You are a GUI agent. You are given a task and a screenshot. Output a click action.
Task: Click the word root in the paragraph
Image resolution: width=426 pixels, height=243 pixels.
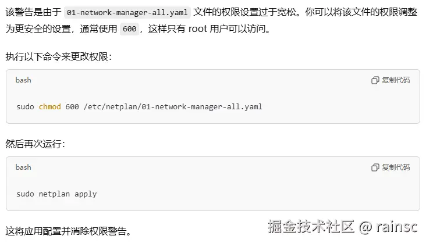(197, 28)
